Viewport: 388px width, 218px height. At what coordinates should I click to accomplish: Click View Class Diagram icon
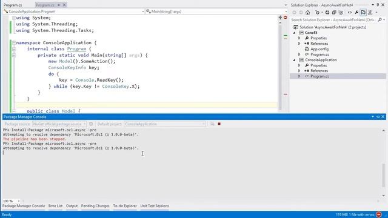370,13
